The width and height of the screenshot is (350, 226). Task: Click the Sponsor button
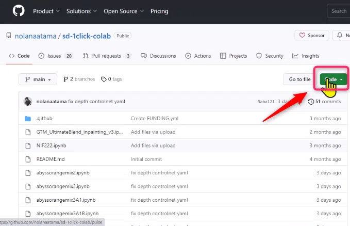tap(312, 35)
